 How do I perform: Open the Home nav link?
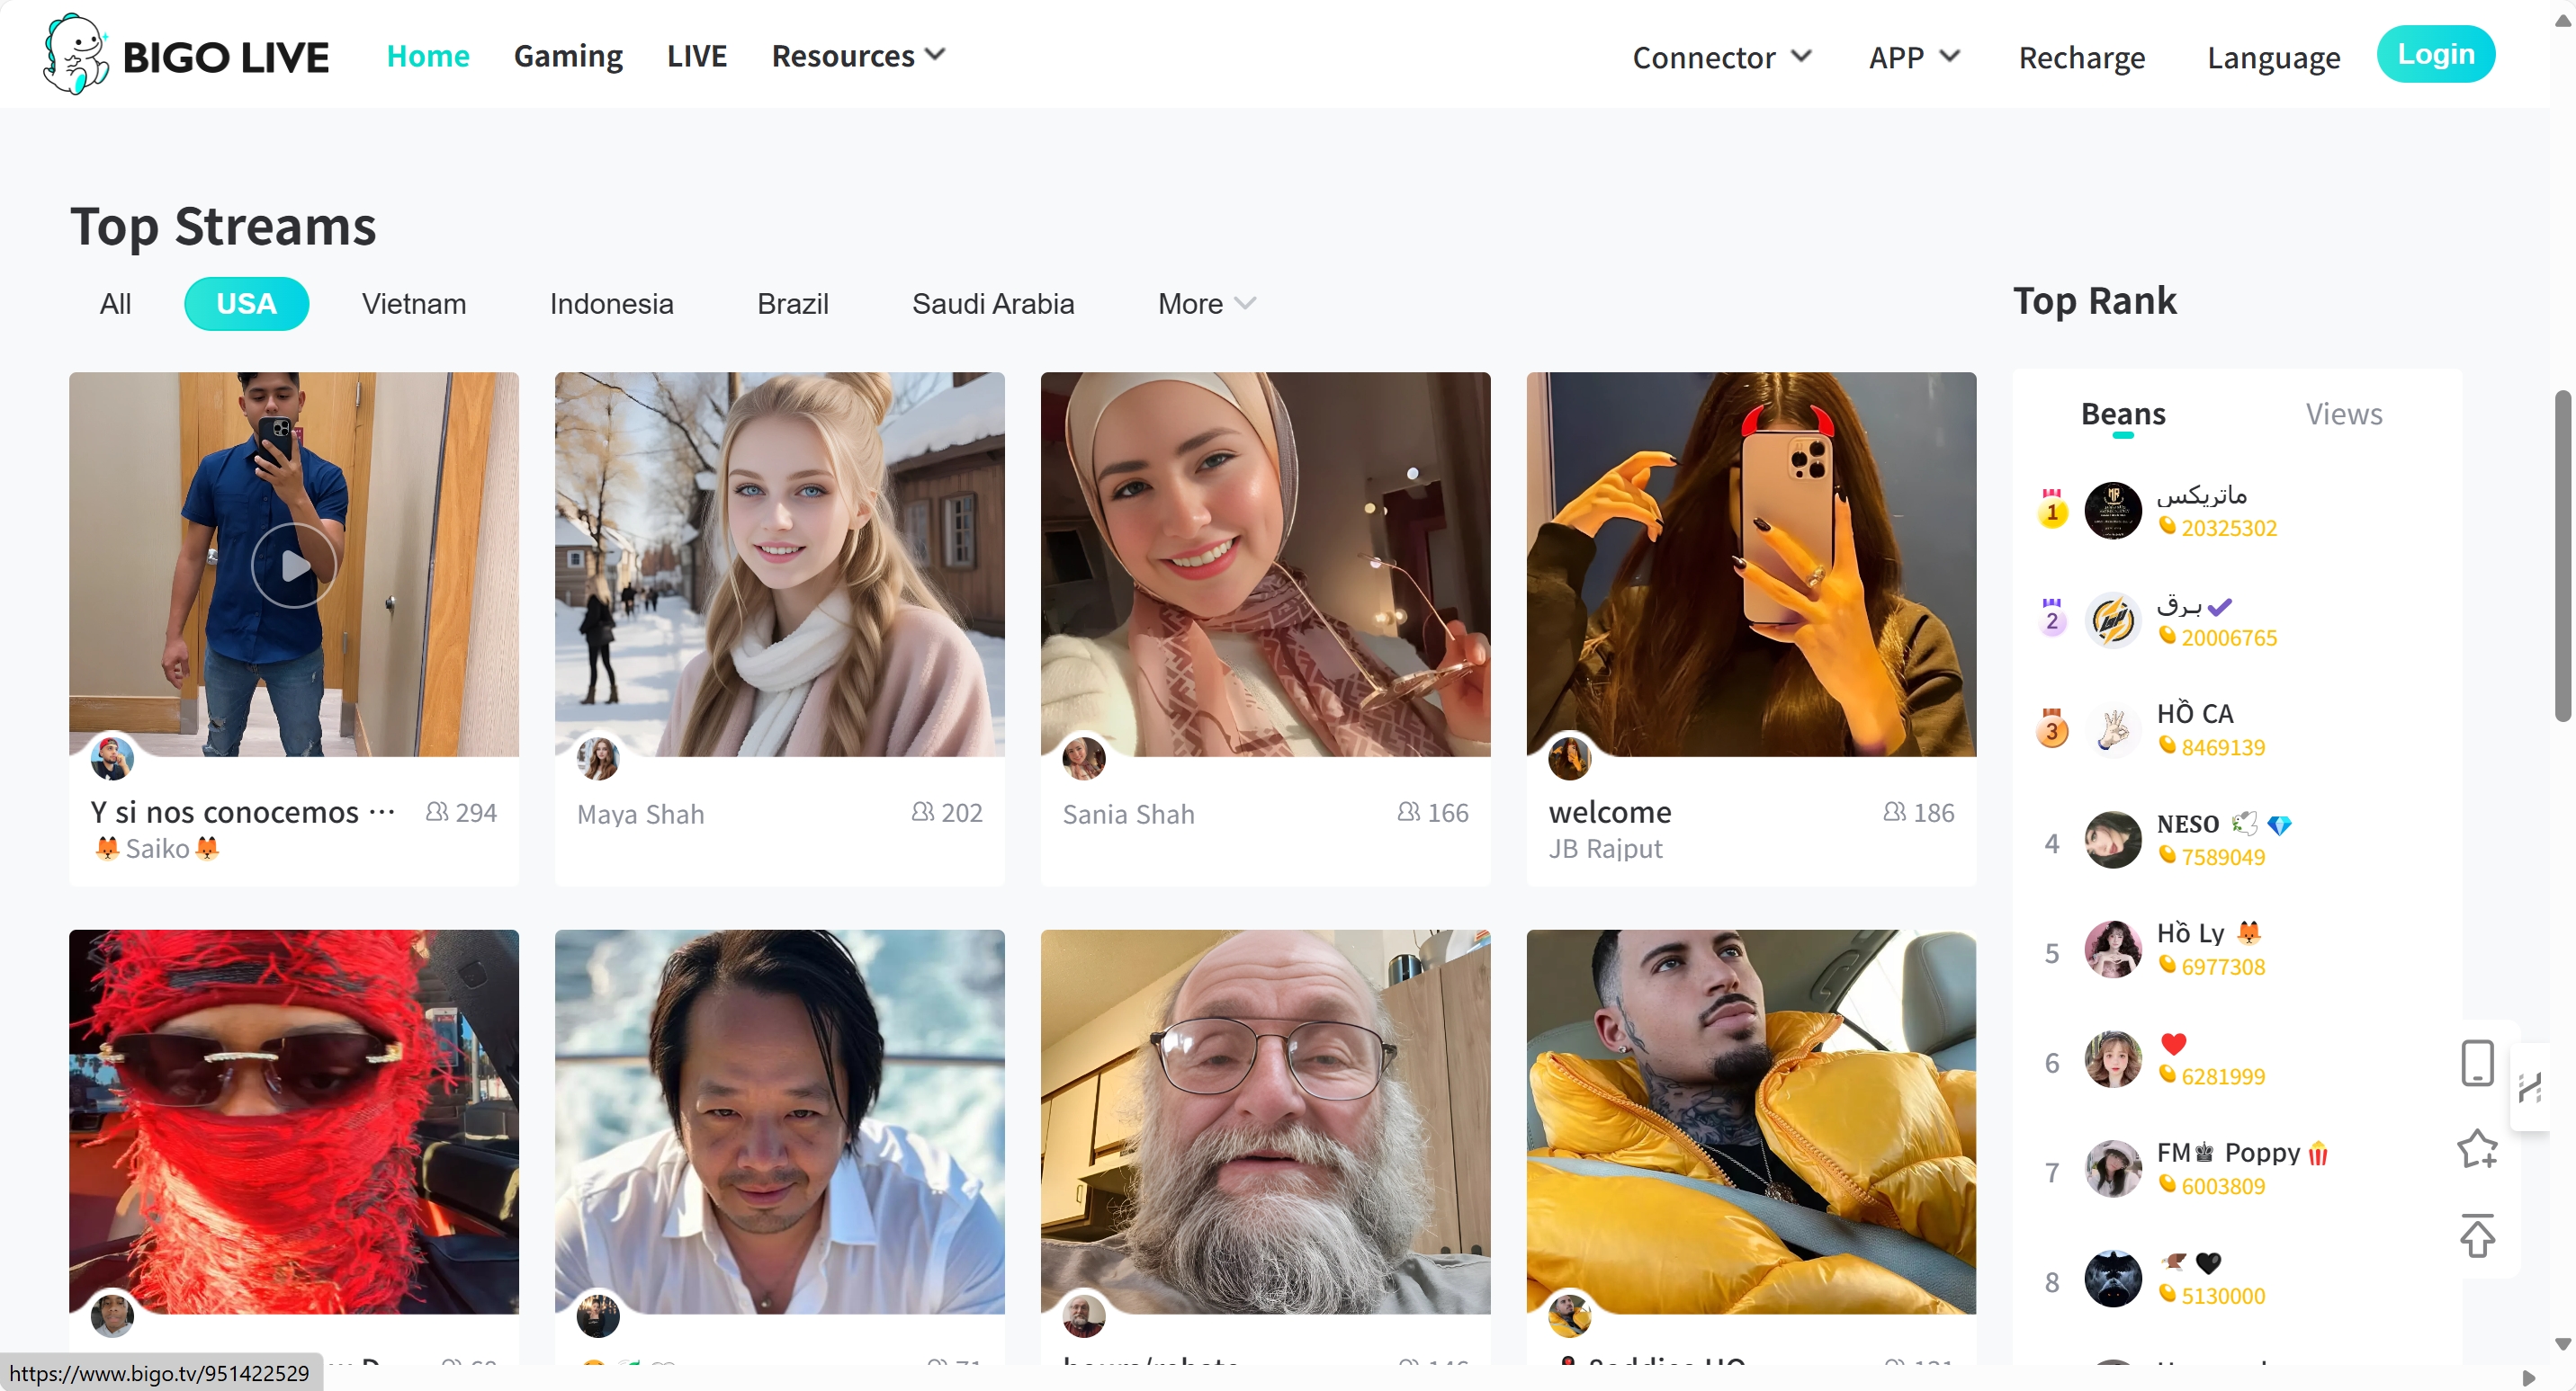(x=428, y=56)
